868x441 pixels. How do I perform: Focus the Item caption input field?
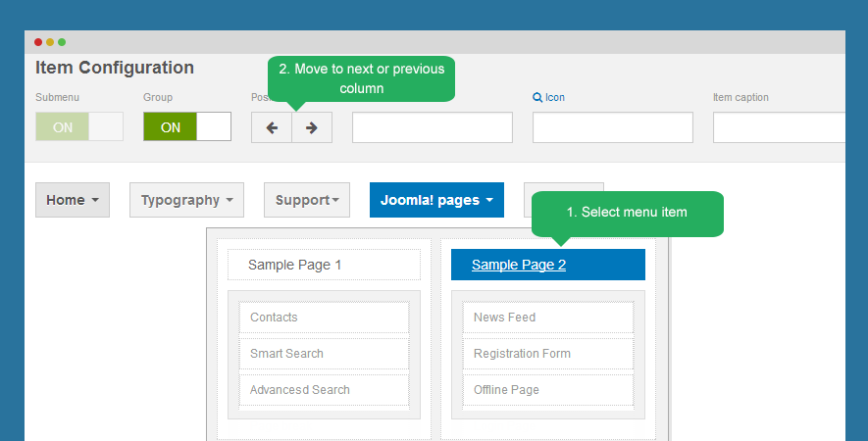pyautogui.click(x=779, y=127)
